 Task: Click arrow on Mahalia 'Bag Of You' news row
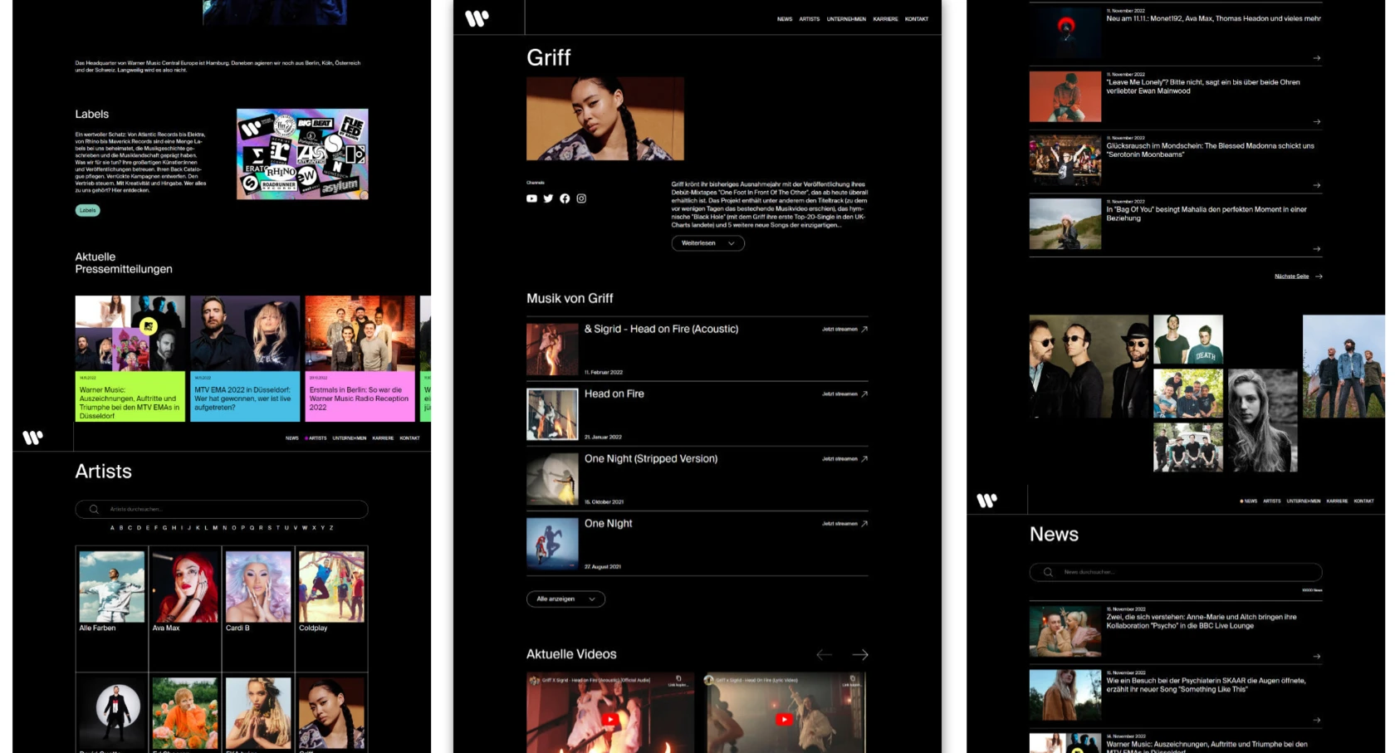pyautogui.click(x=1317, y=249)
